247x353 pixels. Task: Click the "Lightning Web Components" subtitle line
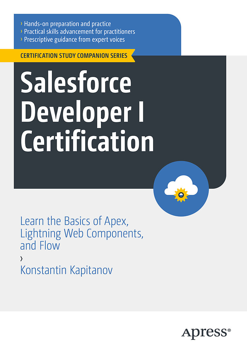click(82, 234)
